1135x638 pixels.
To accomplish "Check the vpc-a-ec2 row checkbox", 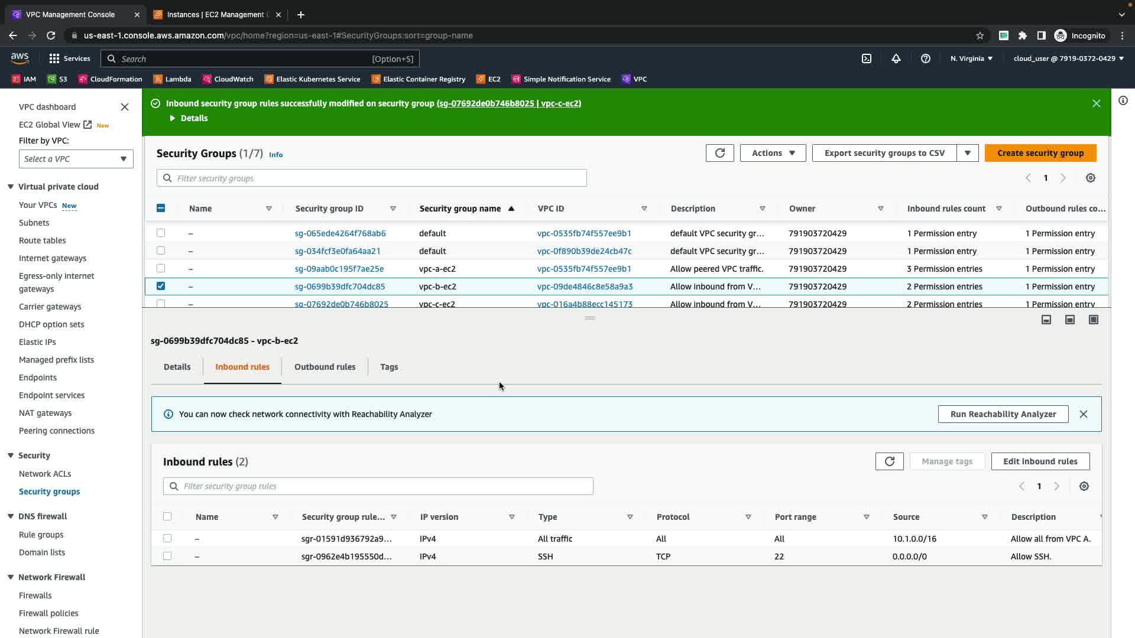I will pos(161,268).
